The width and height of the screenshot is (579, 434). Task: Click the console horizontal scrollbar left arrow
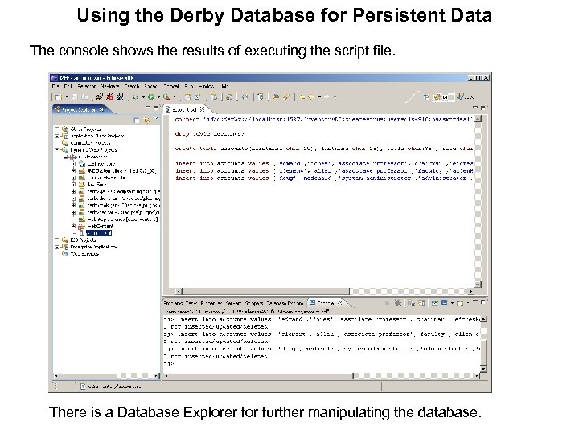(167, 375)
